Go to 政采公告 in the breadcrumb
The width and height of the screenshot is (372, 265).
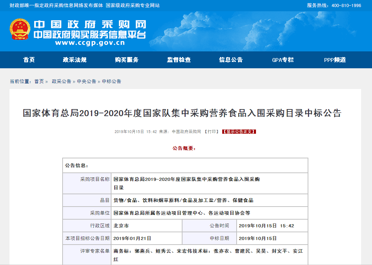pyautogui.click(x=62, y=81)
